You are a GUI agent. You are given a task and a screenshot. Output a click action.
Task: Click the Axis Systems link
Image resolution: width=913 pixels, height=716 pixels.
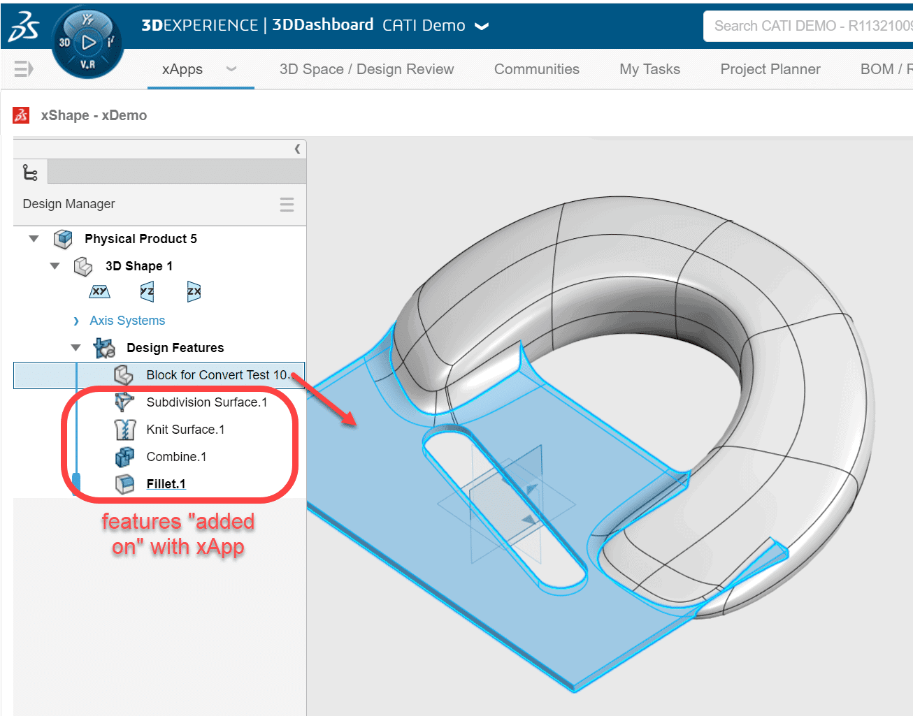coord(127,321)
